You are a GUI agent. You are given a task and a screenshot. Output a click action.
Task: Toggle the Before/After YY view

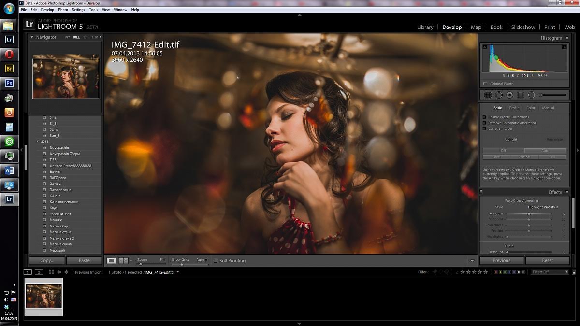(123, 260)
